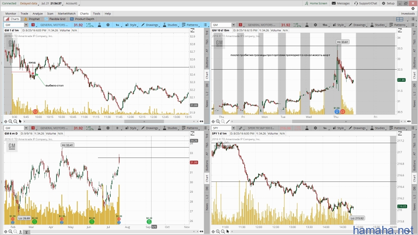The width and height of the screenshot is (418, 235).
Task: Switch to the Trade tab
Action: (x=24, y=13)
